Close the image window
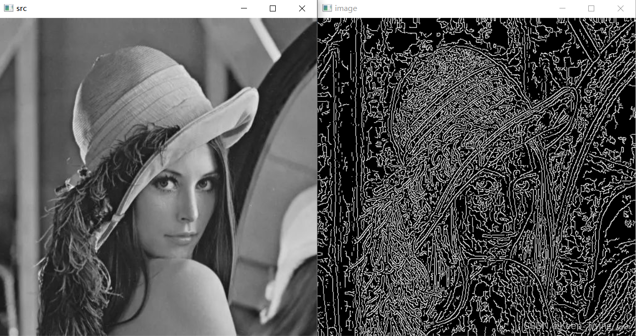The image size is (636, 336). (621, 8)
